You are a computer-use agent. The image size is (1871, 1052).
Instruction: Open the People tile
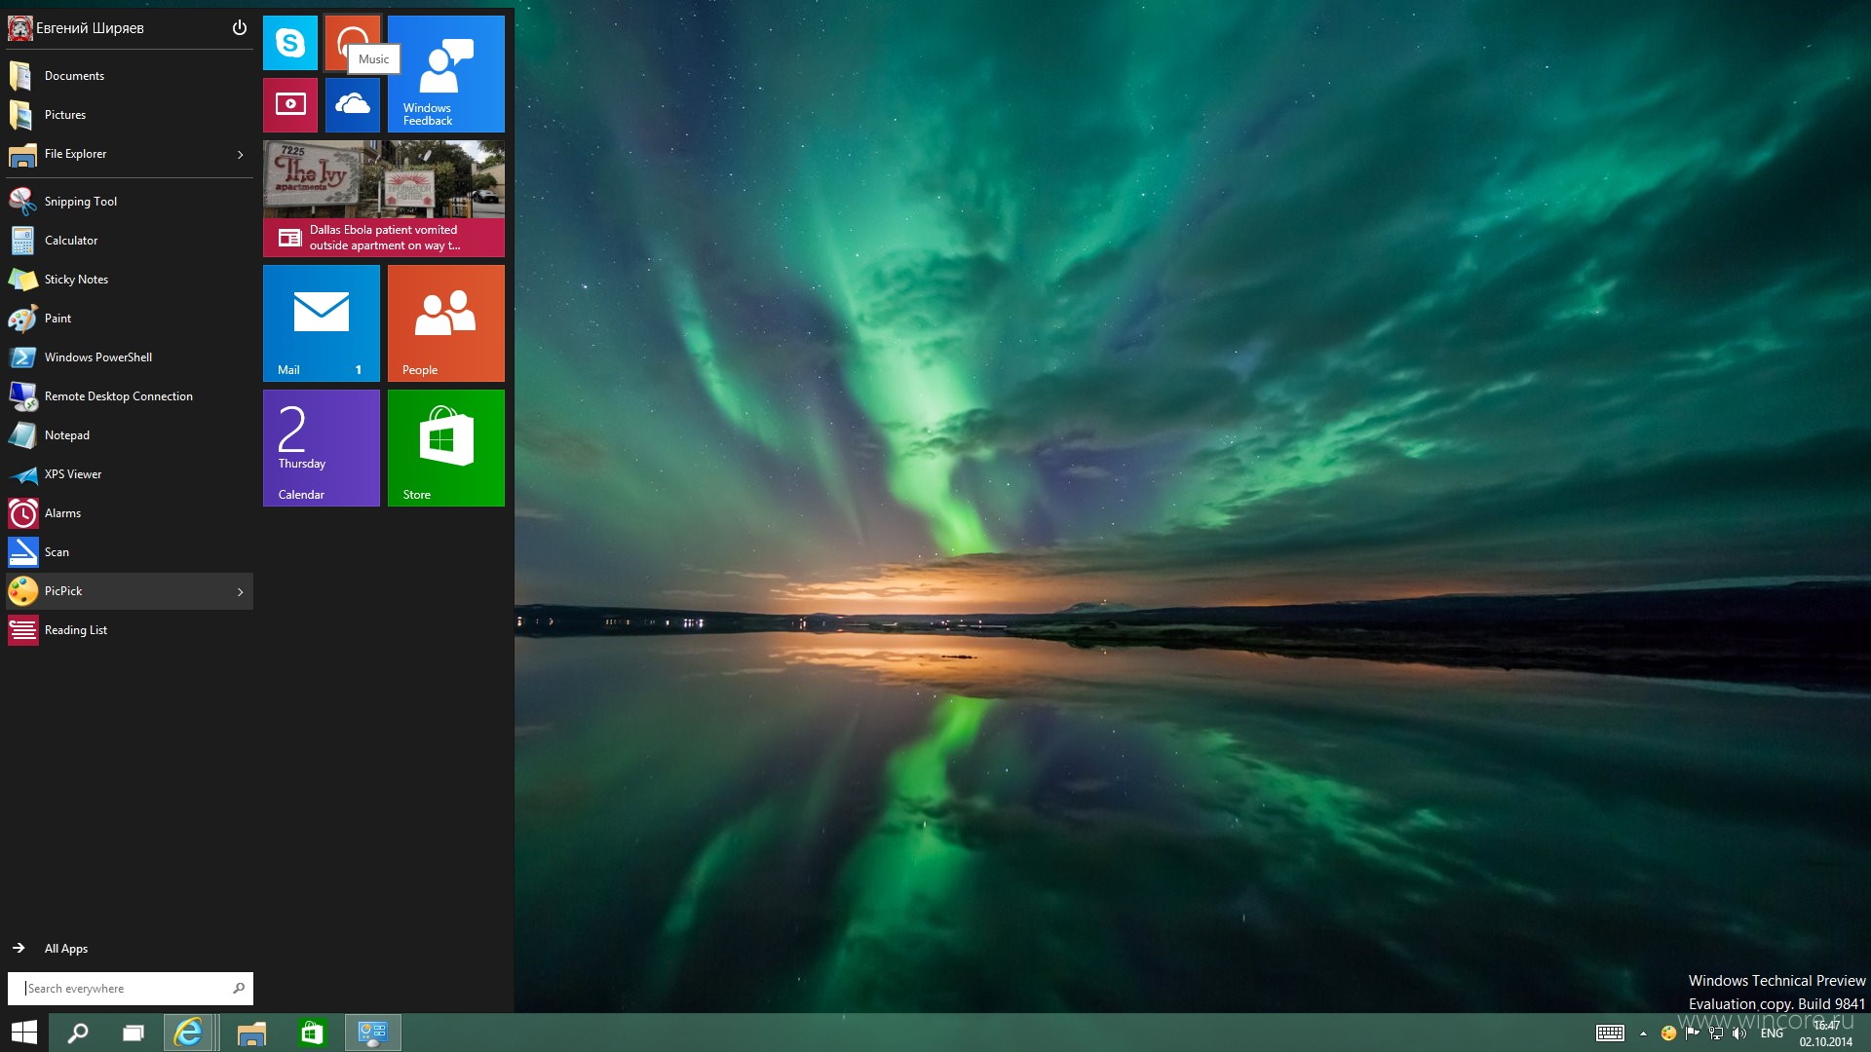click(x=446, y=323)
